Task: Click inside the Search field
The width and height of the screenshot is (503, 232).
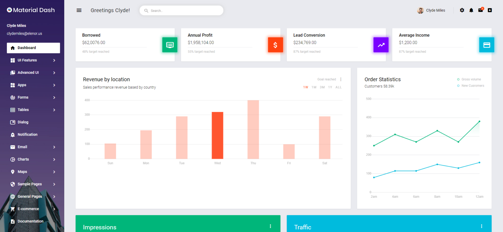Action: [x=181, y=10]
